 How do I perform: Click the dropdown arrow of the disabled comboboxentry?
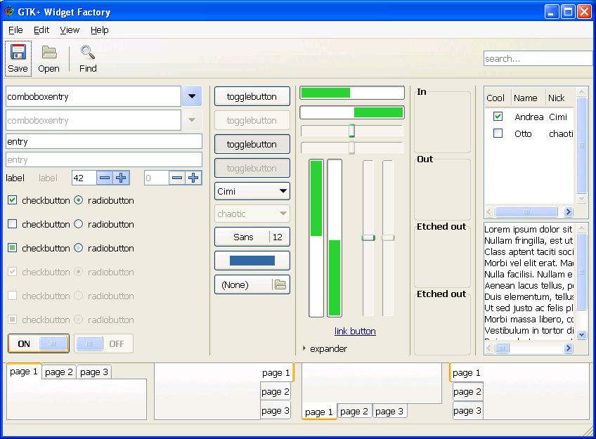192,120
